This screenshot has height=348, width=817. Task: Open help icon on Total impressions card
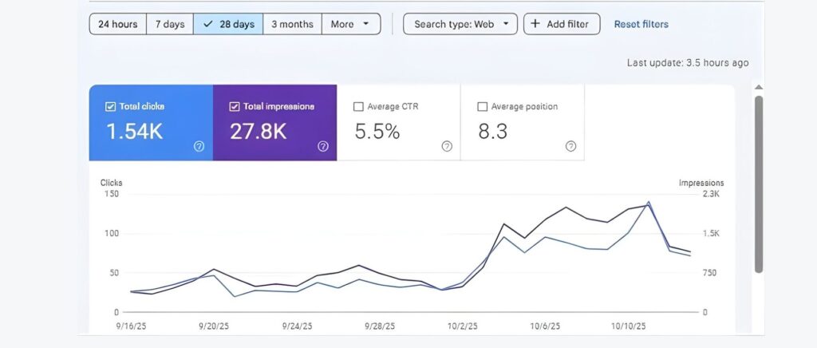[x=323, y=146]
